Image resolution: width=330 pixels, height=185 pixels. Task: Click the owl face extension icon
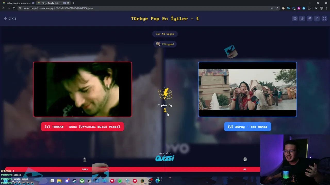click(283, 8)
